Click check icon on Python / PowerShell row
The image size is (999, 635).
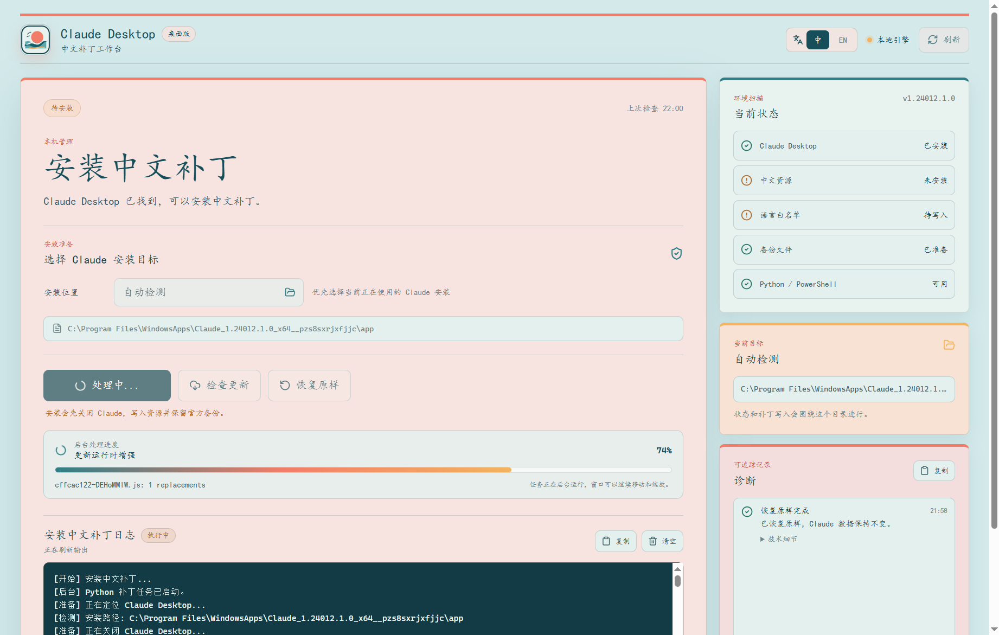point(747,284)
